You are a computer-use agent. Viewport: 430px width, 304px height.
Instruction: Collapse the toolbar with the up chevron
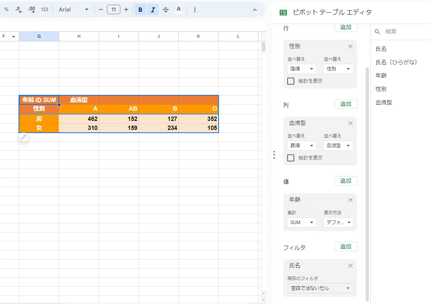255,9
